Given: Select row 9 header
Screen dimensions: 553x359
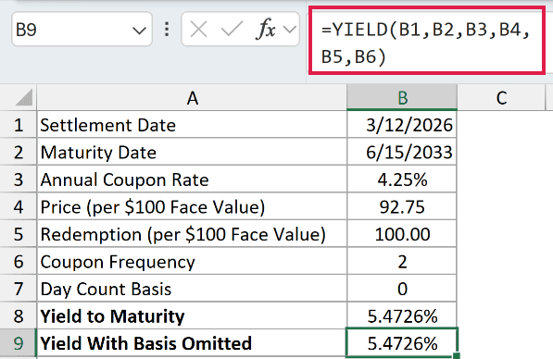Looking at the screenshot, I should coord(19,343).
